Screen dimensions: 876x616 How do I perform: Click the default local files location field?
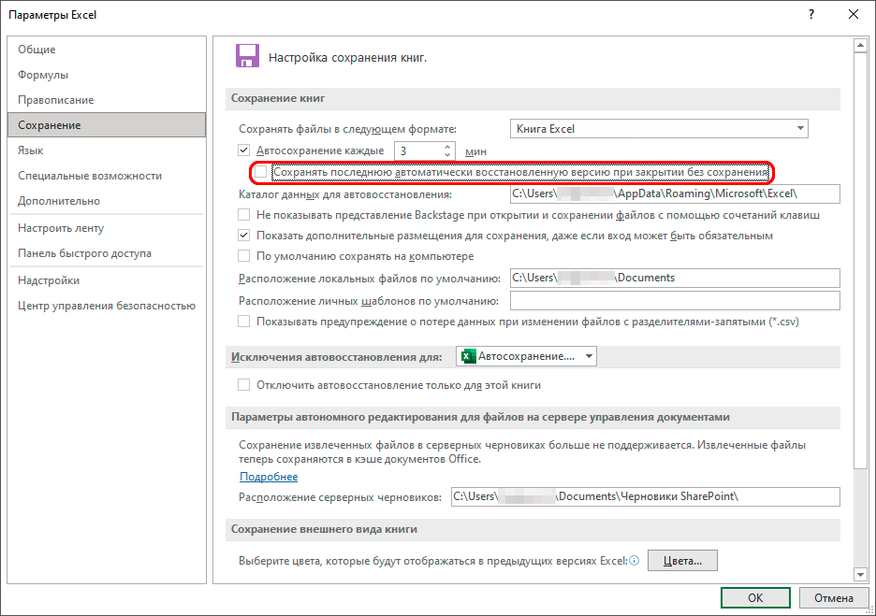675,278
